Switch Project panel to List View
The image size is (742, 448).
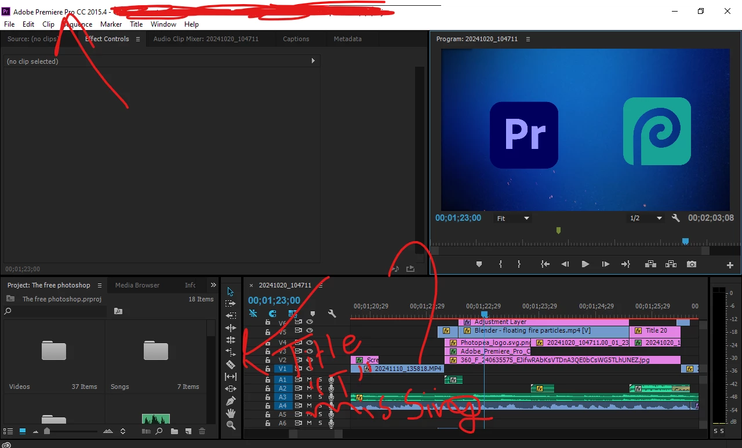8,431
